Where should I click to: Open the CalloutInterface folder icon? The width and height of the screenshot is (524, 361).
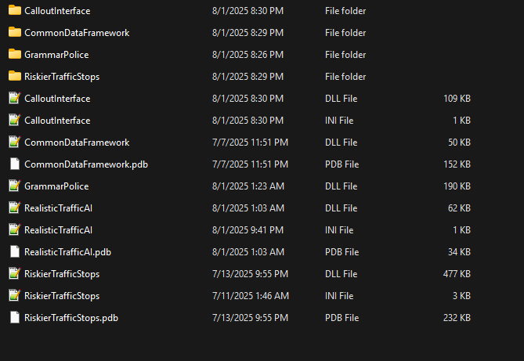point(14,11)
